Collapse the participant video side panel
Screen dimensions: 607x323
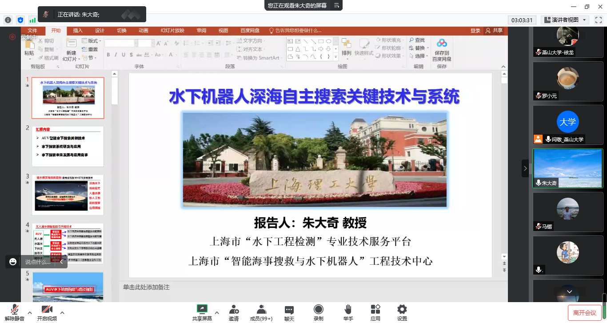point(525,168)
